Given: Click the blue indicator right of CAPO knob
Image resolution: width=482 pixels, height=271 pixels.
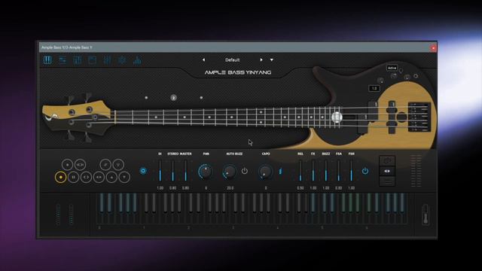Looking at the screenshot, I should [280, 171].
